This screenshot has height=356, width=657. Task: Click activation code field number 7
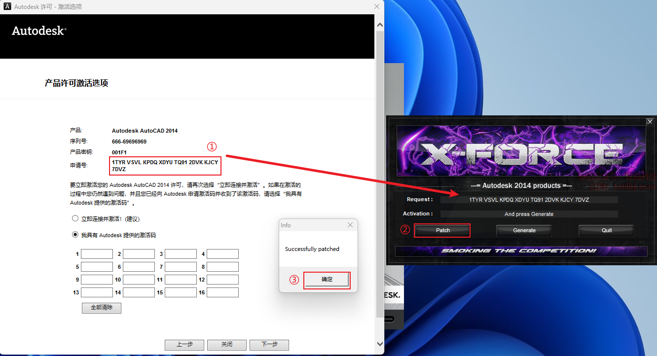point(181,267)
